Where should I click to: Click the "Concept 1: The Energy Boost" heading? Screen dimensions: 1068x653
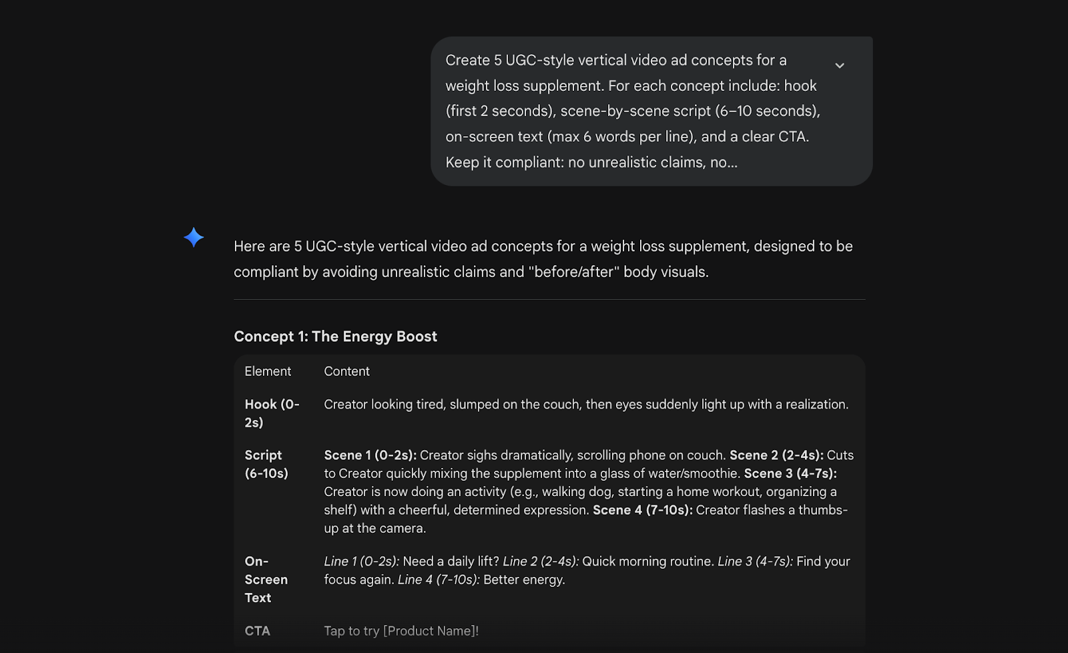click(x=335, y=337)
